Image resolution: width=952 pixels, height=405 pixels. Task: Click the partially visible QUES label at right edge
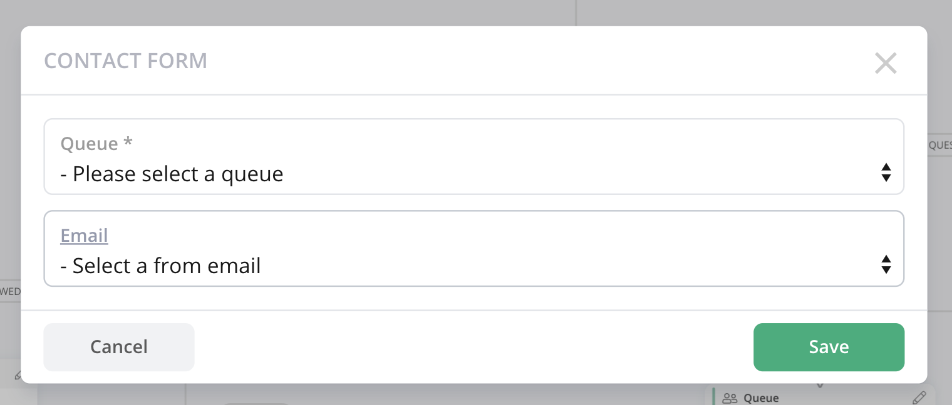tap(939, 145)
